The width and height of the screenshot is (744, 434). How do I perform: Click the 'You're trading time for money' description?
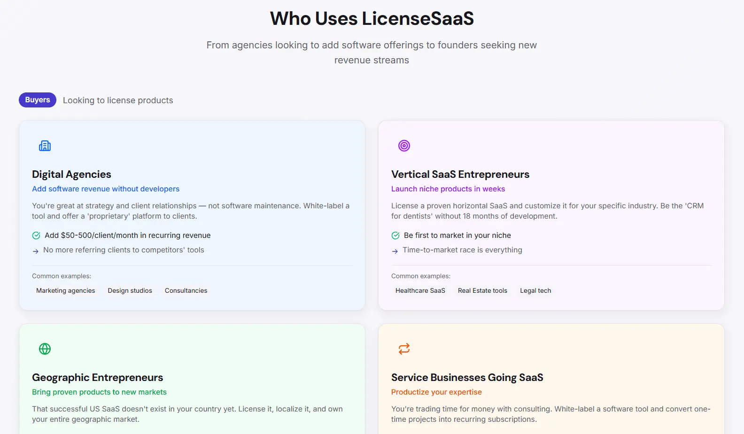pyautogui.click(x=551, y=414)
